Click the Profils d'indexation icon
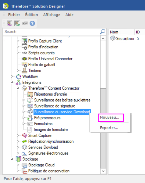 click(24, 47)
